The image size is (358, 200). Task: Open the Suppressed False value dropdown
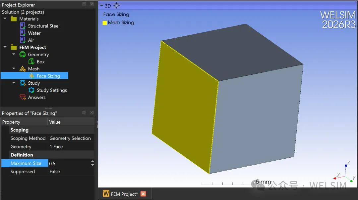click(x=71, y=172)
